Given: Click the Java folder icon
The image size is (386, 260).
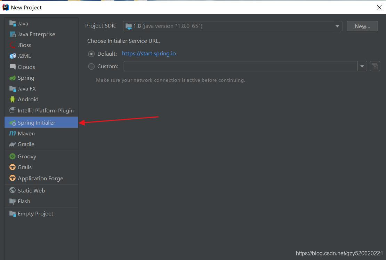Looking at the screenshot, I should coord(13,23).
